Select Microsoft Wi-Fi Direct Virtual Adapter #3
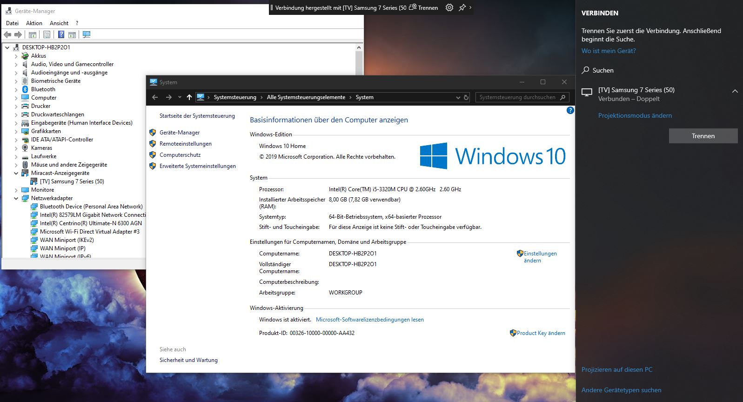Image resolution: width=743 pixels, height=402 pixels. [x=89, y=232]
